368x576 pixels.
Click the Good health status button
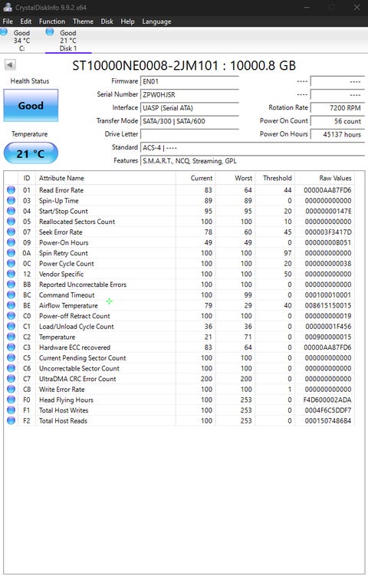[x=31, y=105]
